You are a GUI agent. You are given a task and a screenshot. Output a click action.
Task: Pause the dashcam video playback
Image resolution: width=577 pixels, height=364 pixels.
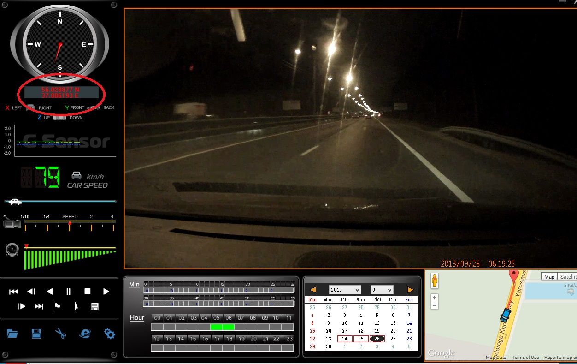click(68, 292)
